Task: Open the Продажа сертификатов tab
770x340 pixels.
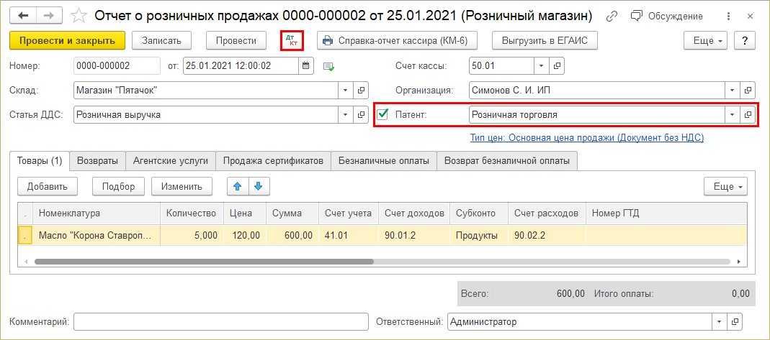Action: [273, 161]
